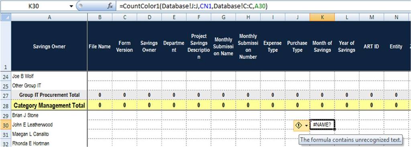
Task: Select row 24 header
Action: pos(6,76)
